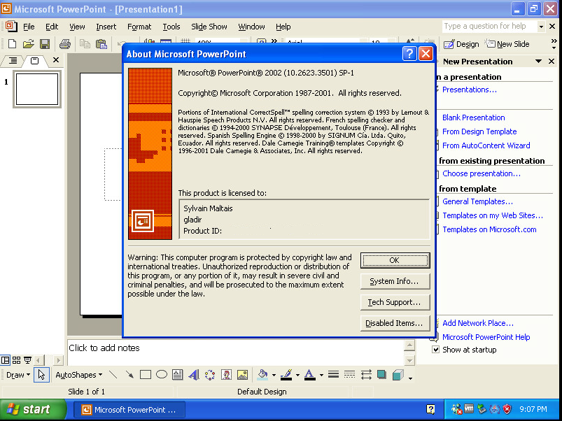The width and height of the screenshot is (562, 421).
Task: Create a new blank document from toolbar
Action: click(x=12, y=44)
